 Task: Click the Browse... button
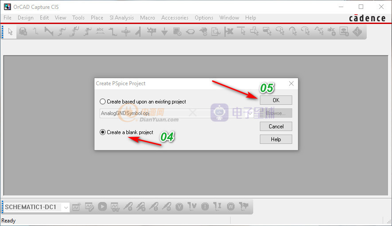tap(276, 113)
